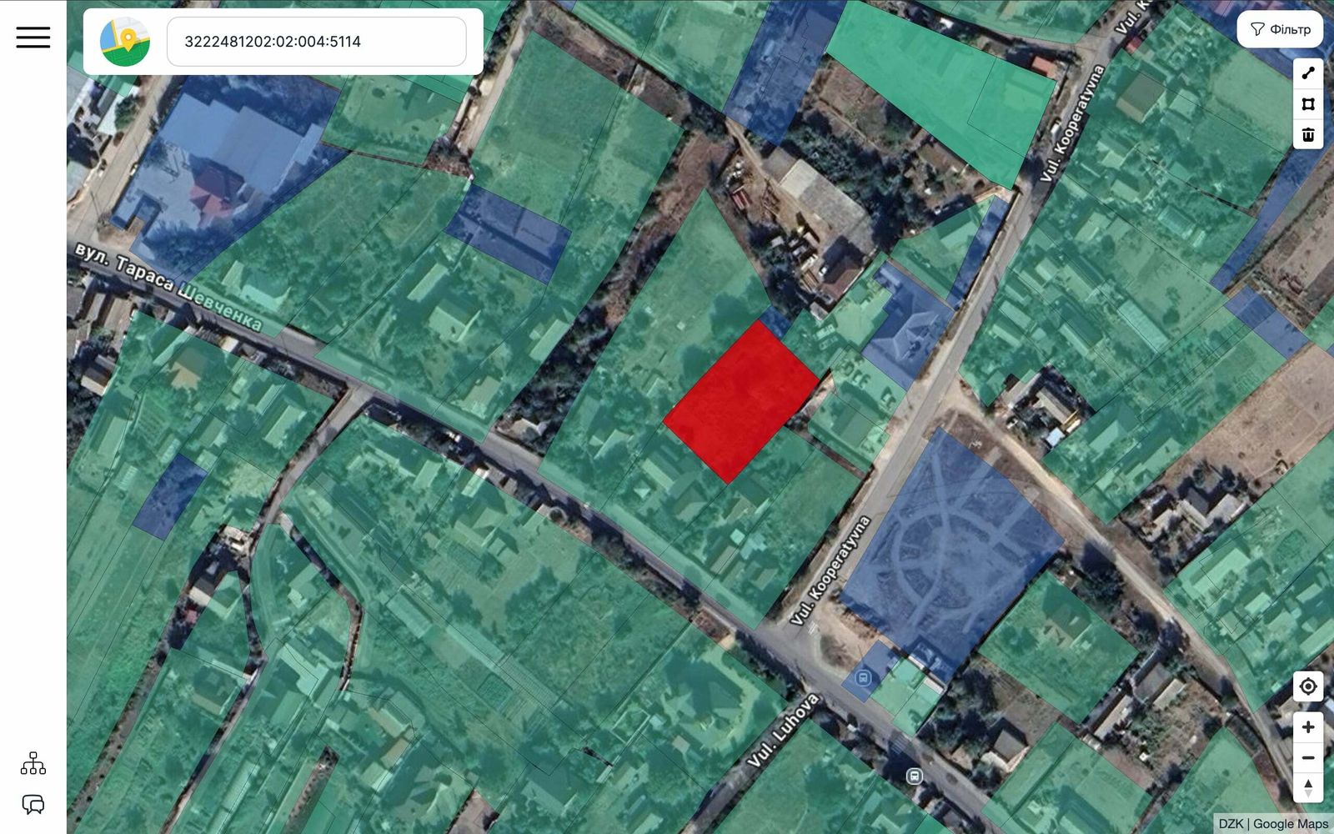Select the blue parcel with the grey-roofed building

pos(907,327)
